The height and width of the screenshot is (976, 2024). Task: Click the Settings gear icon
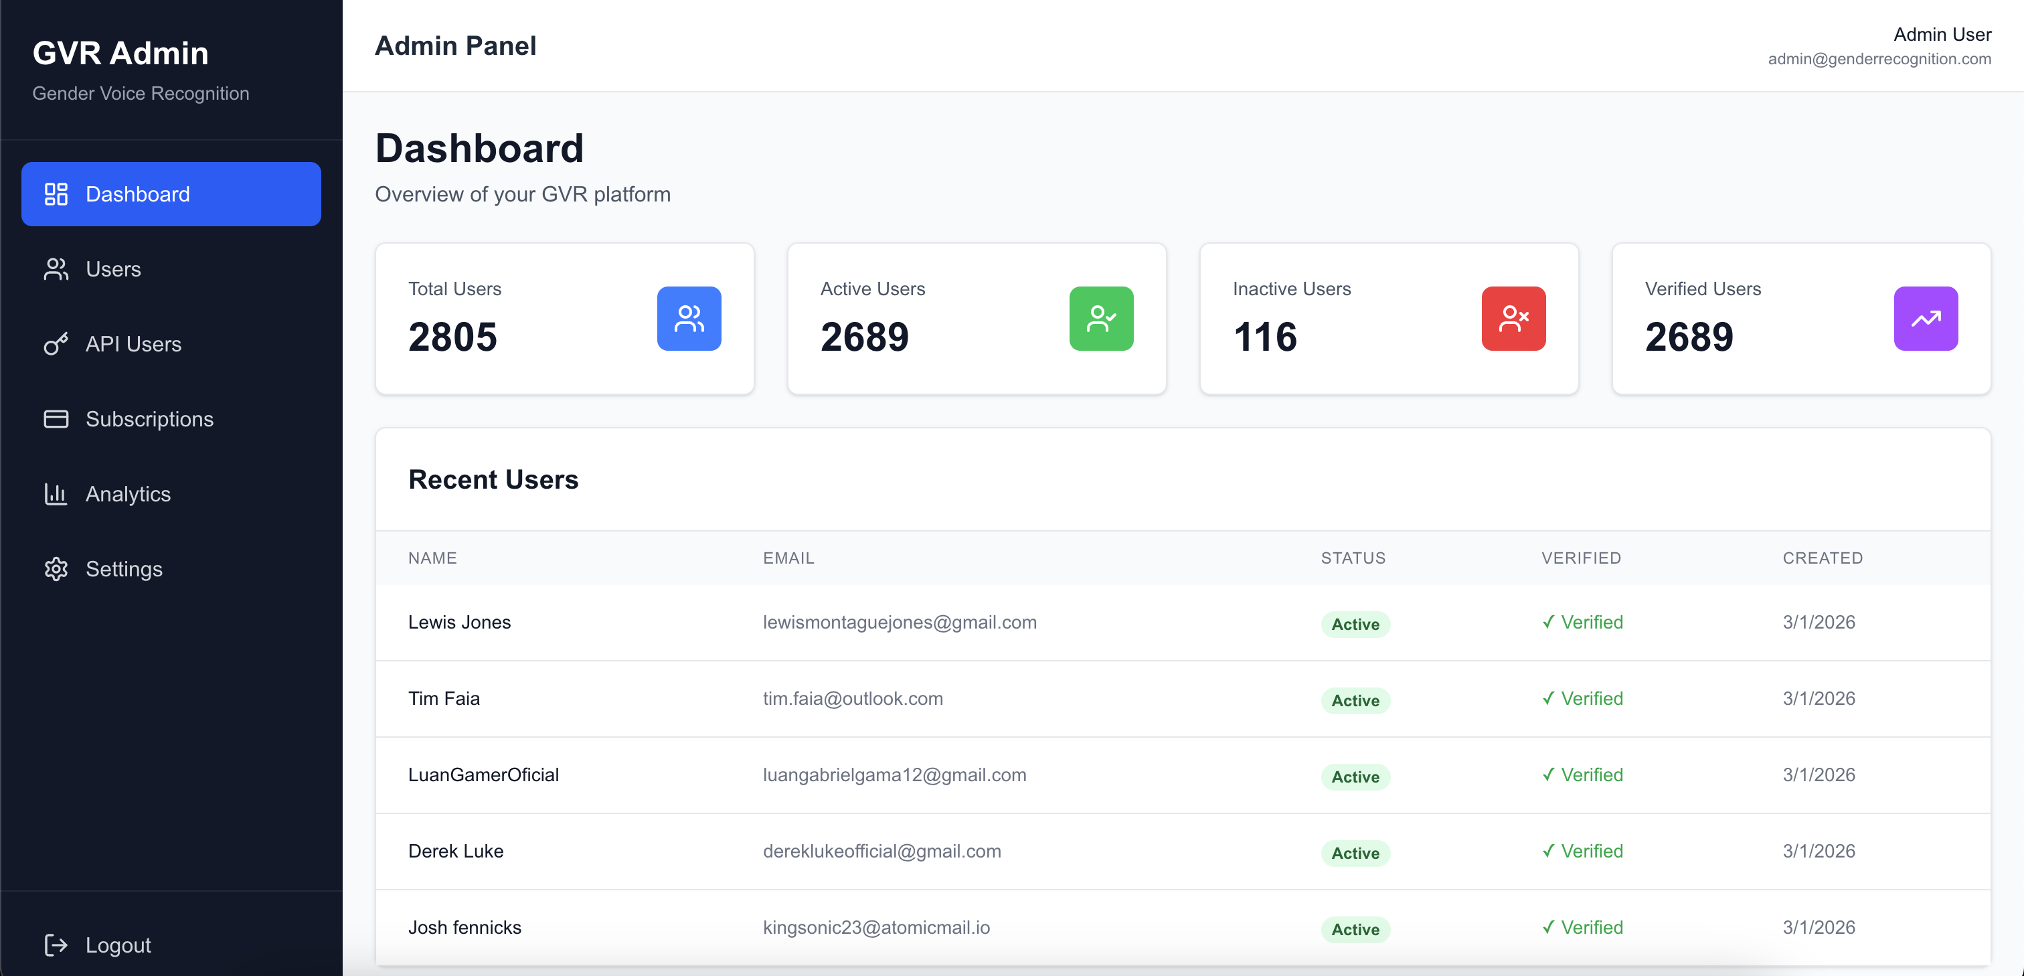tap(56, 569)
